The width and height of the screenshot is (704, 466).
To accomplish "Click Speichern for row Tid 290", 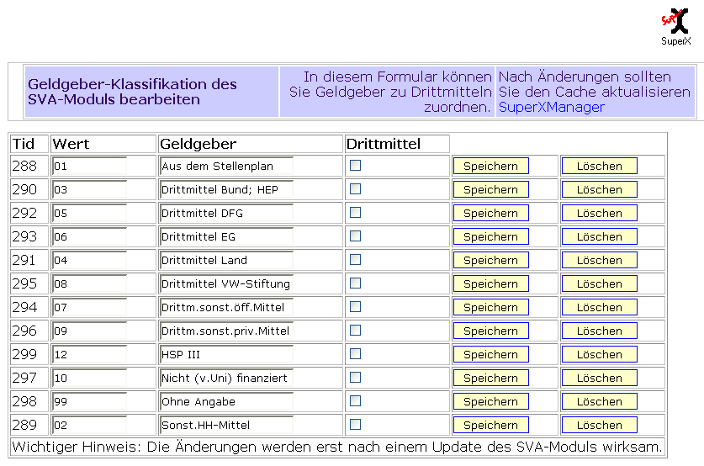I will point(490,189).
